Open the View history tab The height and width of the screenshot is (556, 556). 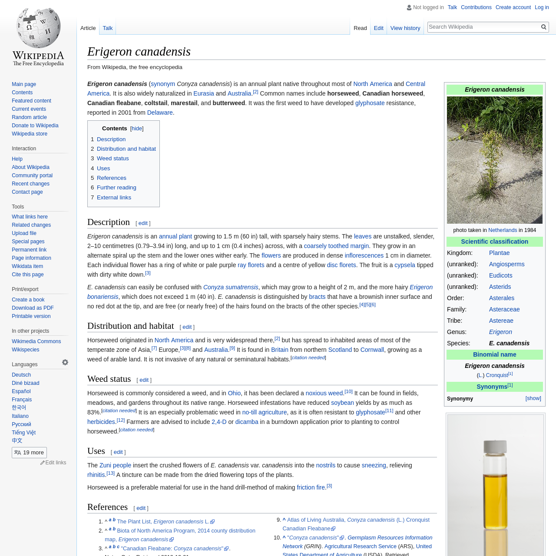[x=405, y=28]
